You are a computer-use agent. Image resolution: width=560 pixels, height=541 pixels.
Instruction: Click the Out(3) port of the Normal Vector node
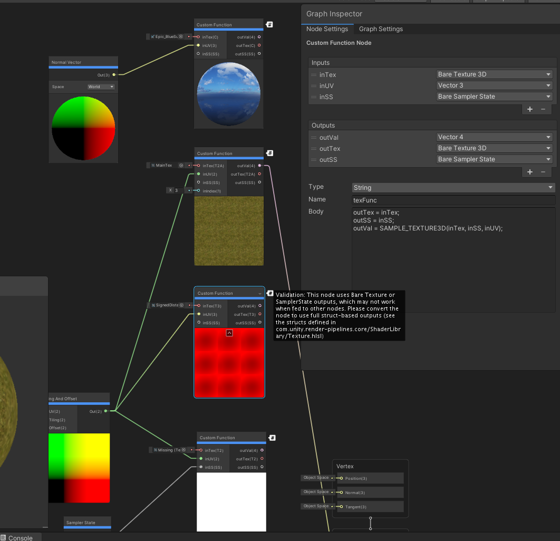click(x=114, y=75)
